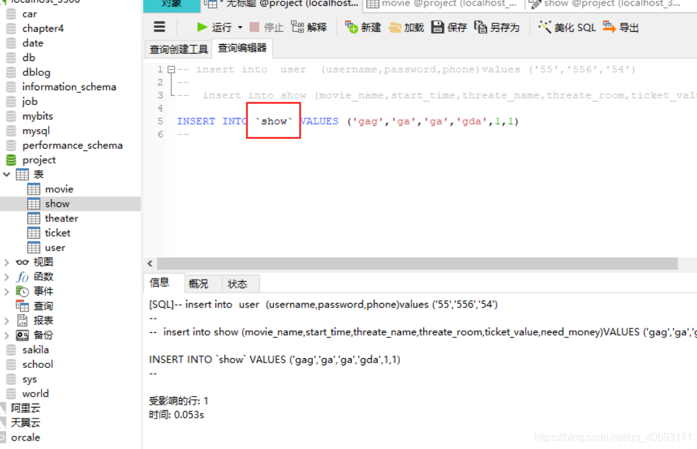
Task: Select the chapter4 database
Action: 43,29
